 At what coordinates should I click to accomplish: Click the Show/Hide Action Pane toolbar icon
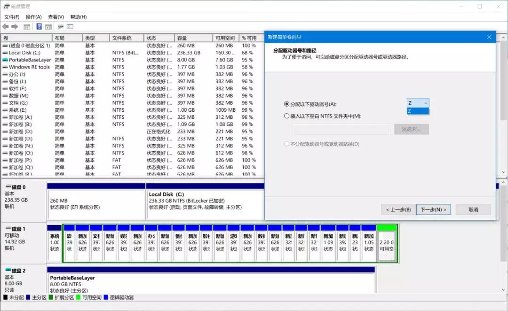[x=48, y=27]
